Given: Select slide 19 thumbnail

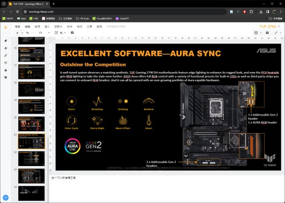Looking at the screenshot, I should tap(31, 106).
